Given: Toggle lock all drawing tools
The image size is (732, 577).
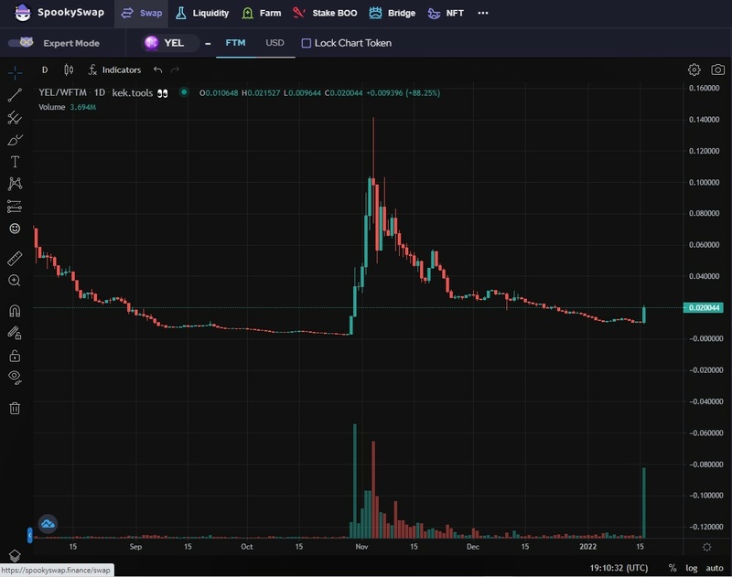Looking at the screenshot, I should point(15,356).
